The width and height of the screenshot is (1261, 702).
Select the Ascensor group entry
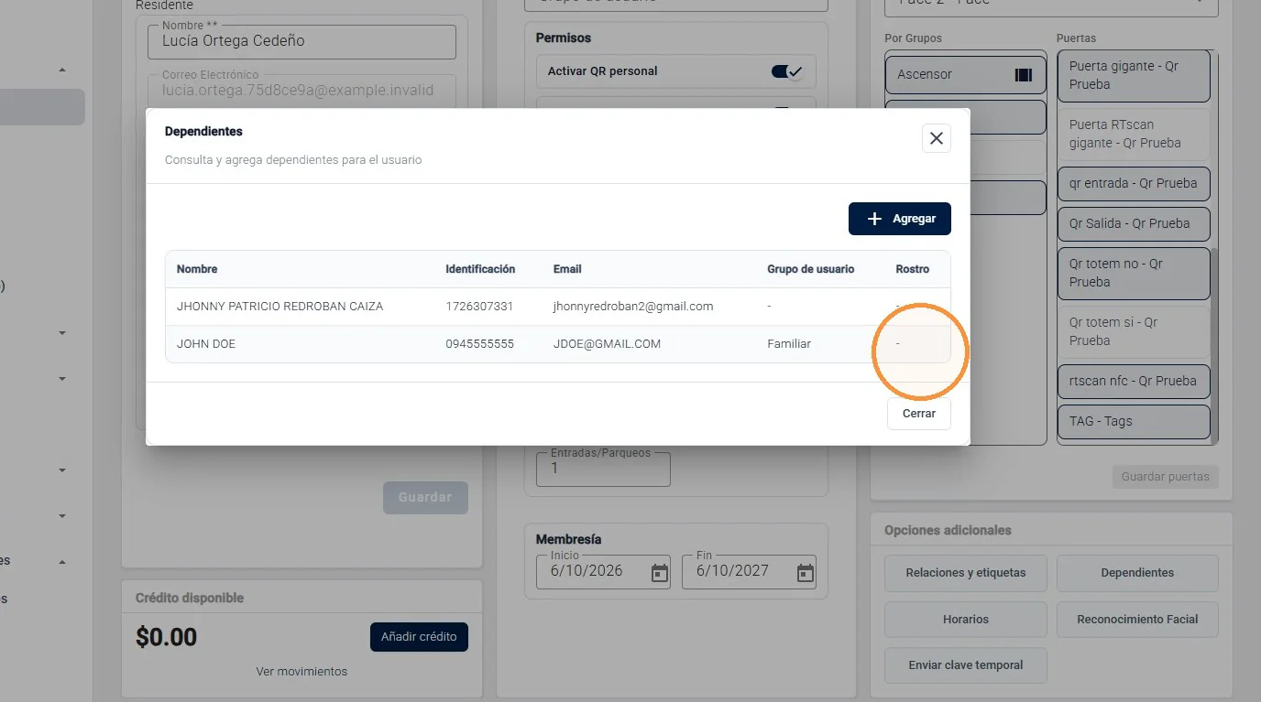[965, 74]
